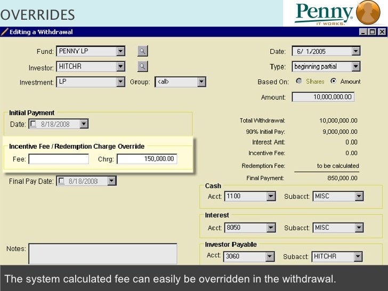
Task: Click the Interest Amt value 0.00
Action: (351, 142)
